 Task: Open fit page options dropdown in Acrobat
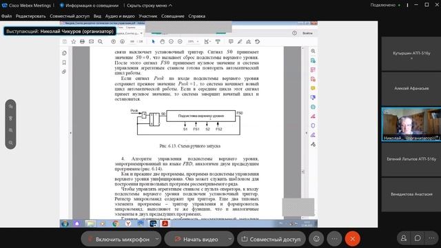[207, 41]
